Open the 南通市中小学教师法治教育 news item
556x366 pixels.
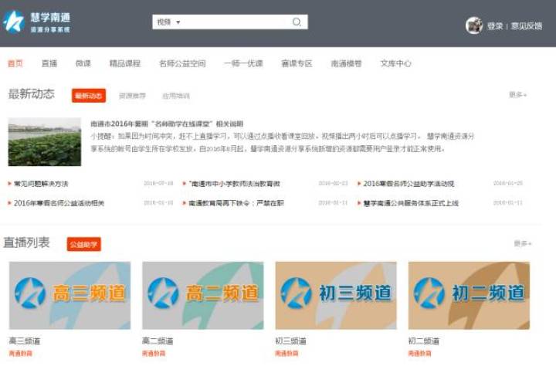point(235,184)
